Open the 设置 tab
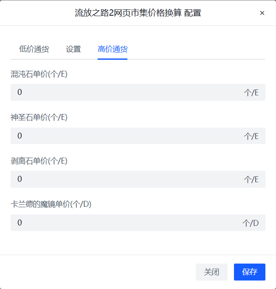The height and width of the screenshot is (289, 276). point(73,49)
